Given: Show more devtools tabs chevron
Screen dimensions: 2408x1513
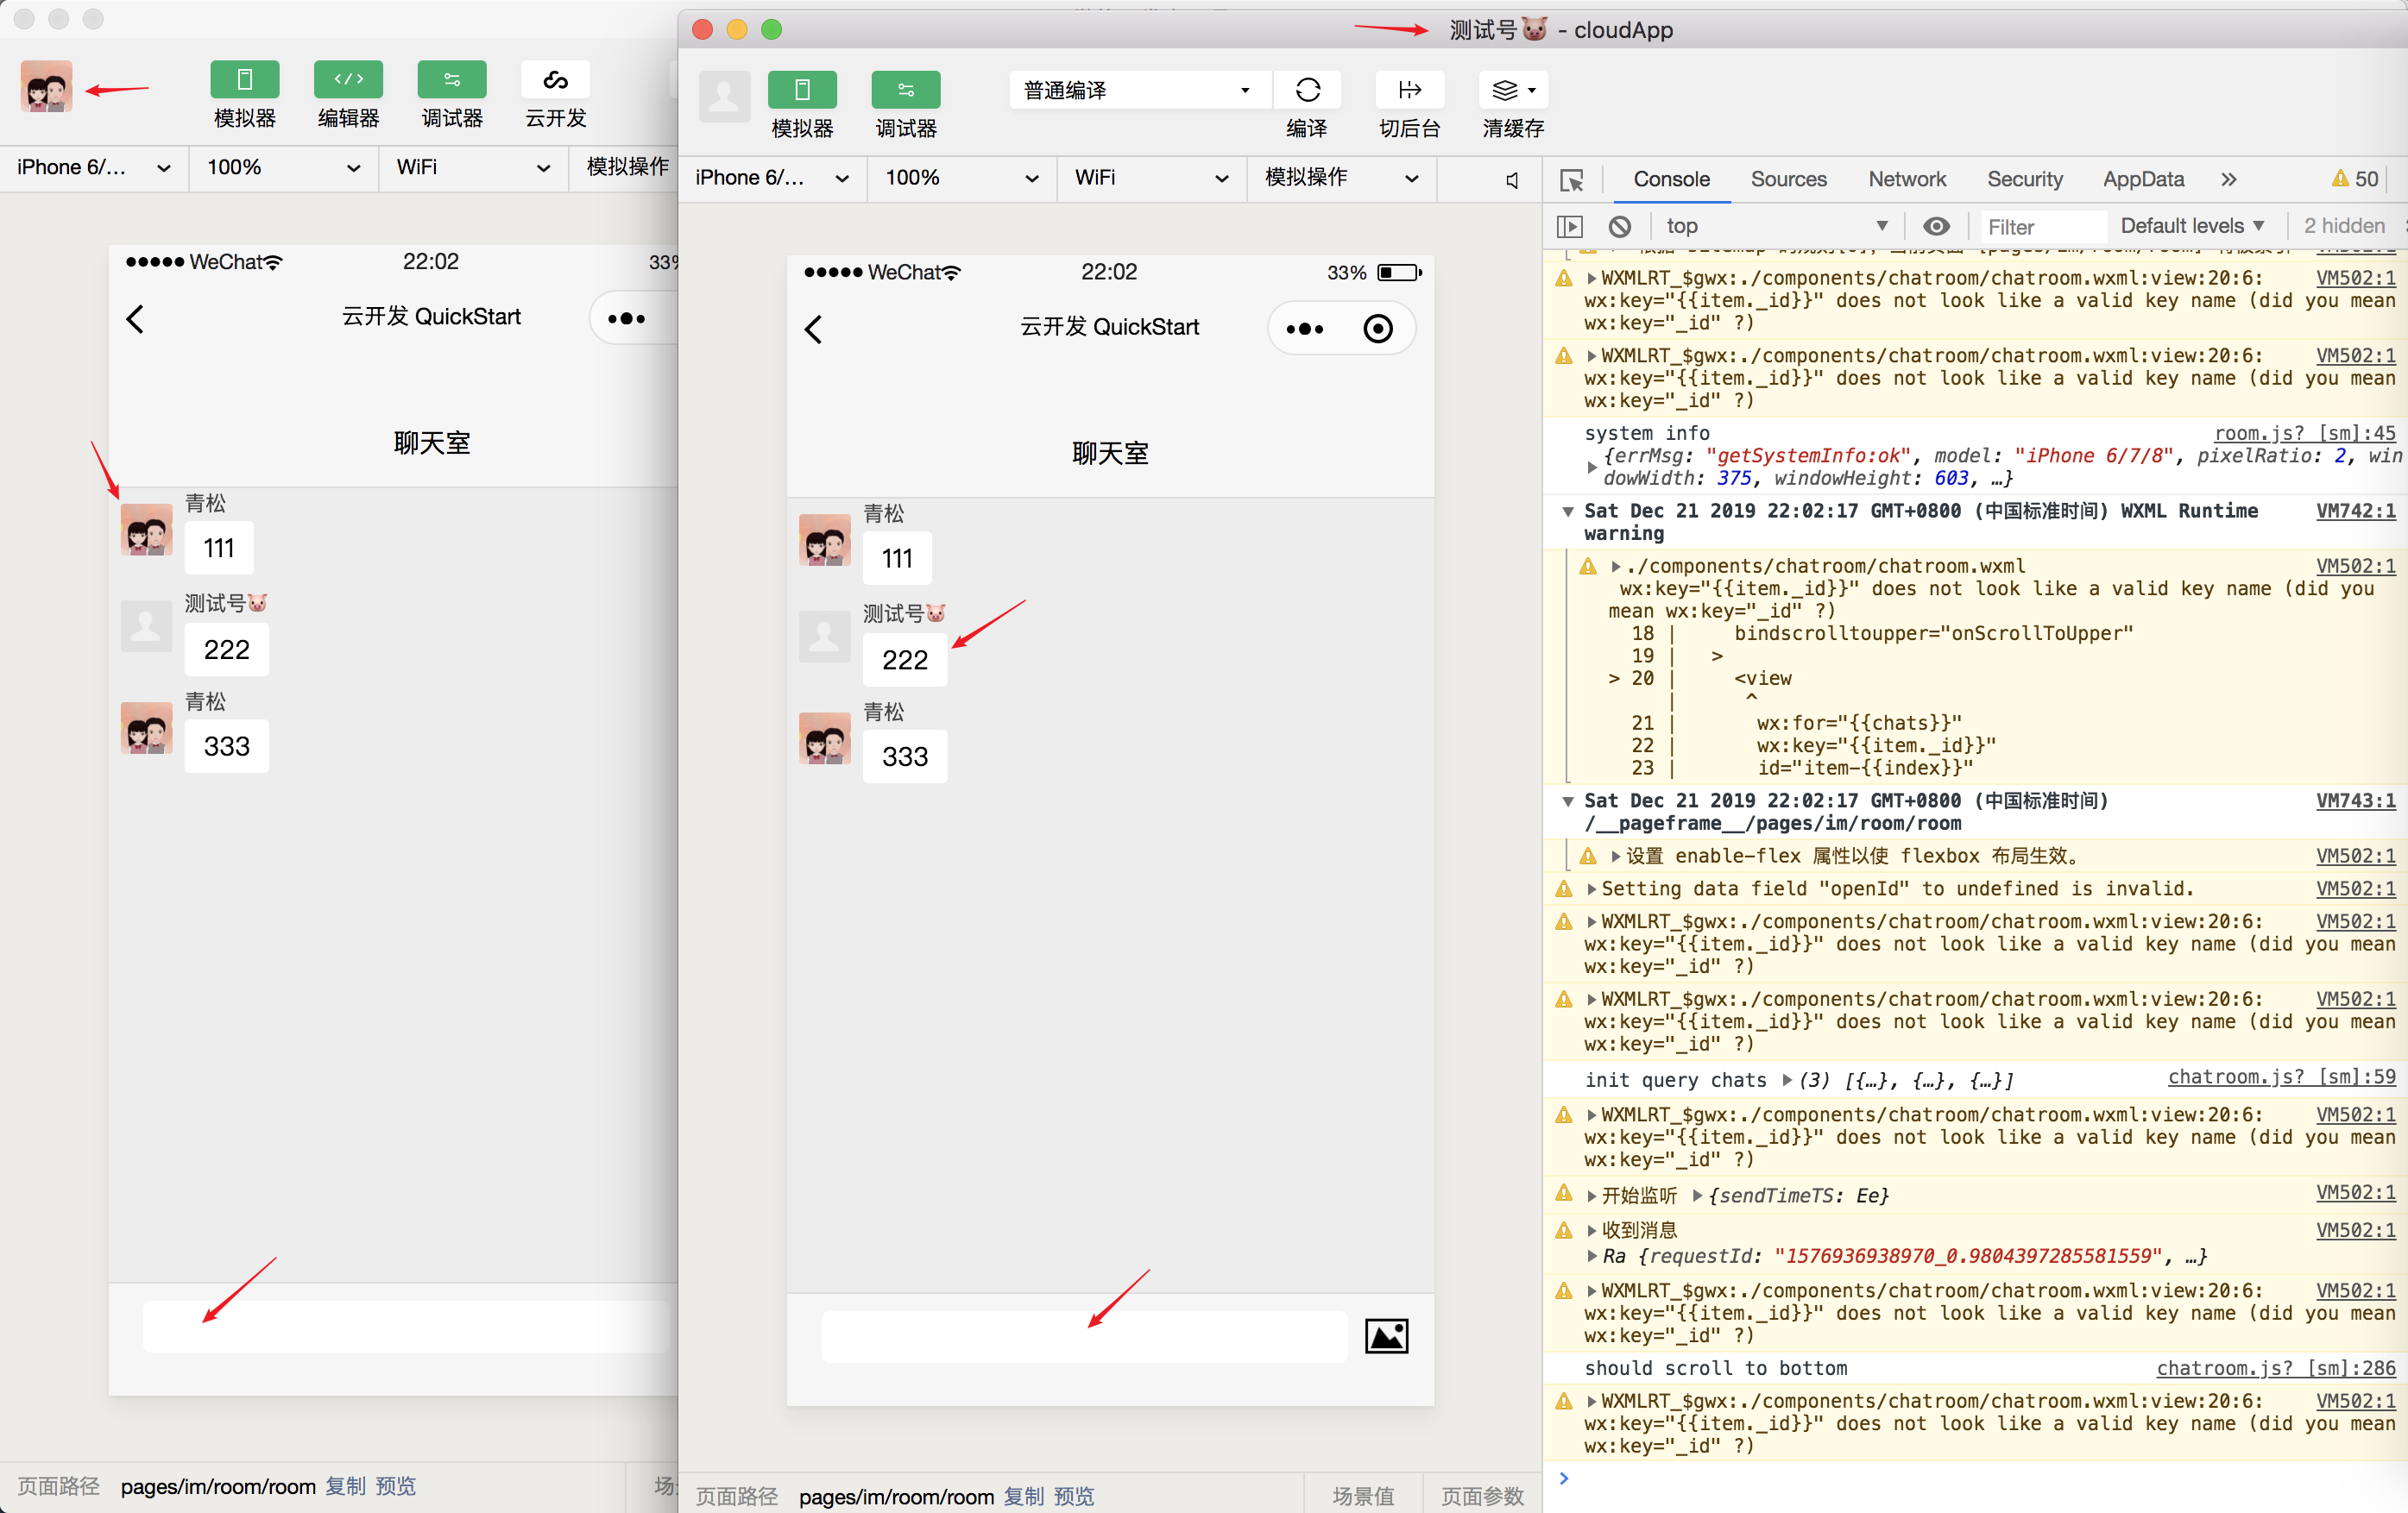Looking at the screenshot, I should click(2228, 180).
